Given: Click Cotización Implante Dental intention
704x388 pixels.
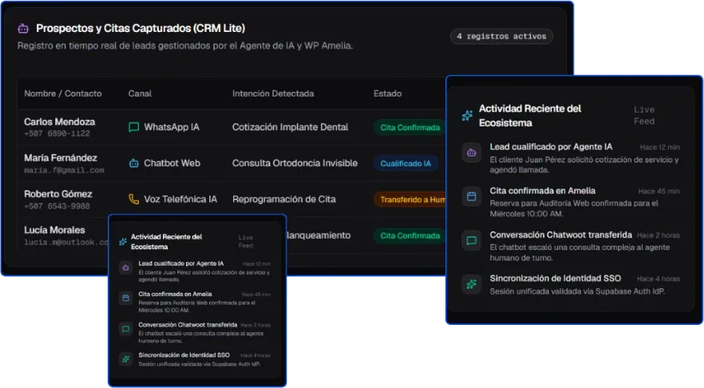Looking at the screenshot, I should 290,127.
